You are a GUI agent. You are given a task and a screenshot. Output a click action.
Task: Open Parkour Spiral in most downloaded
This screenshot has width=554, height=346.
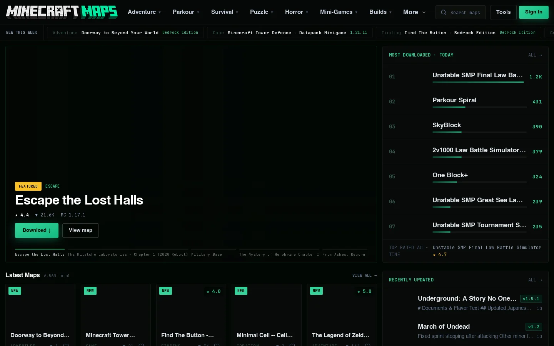pos(466,101)
